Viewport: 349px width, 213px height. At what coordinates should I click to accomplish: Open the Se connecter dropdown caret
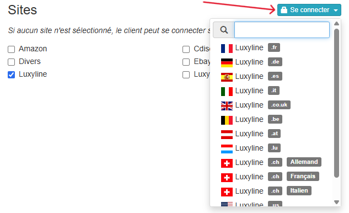[336, 10]
